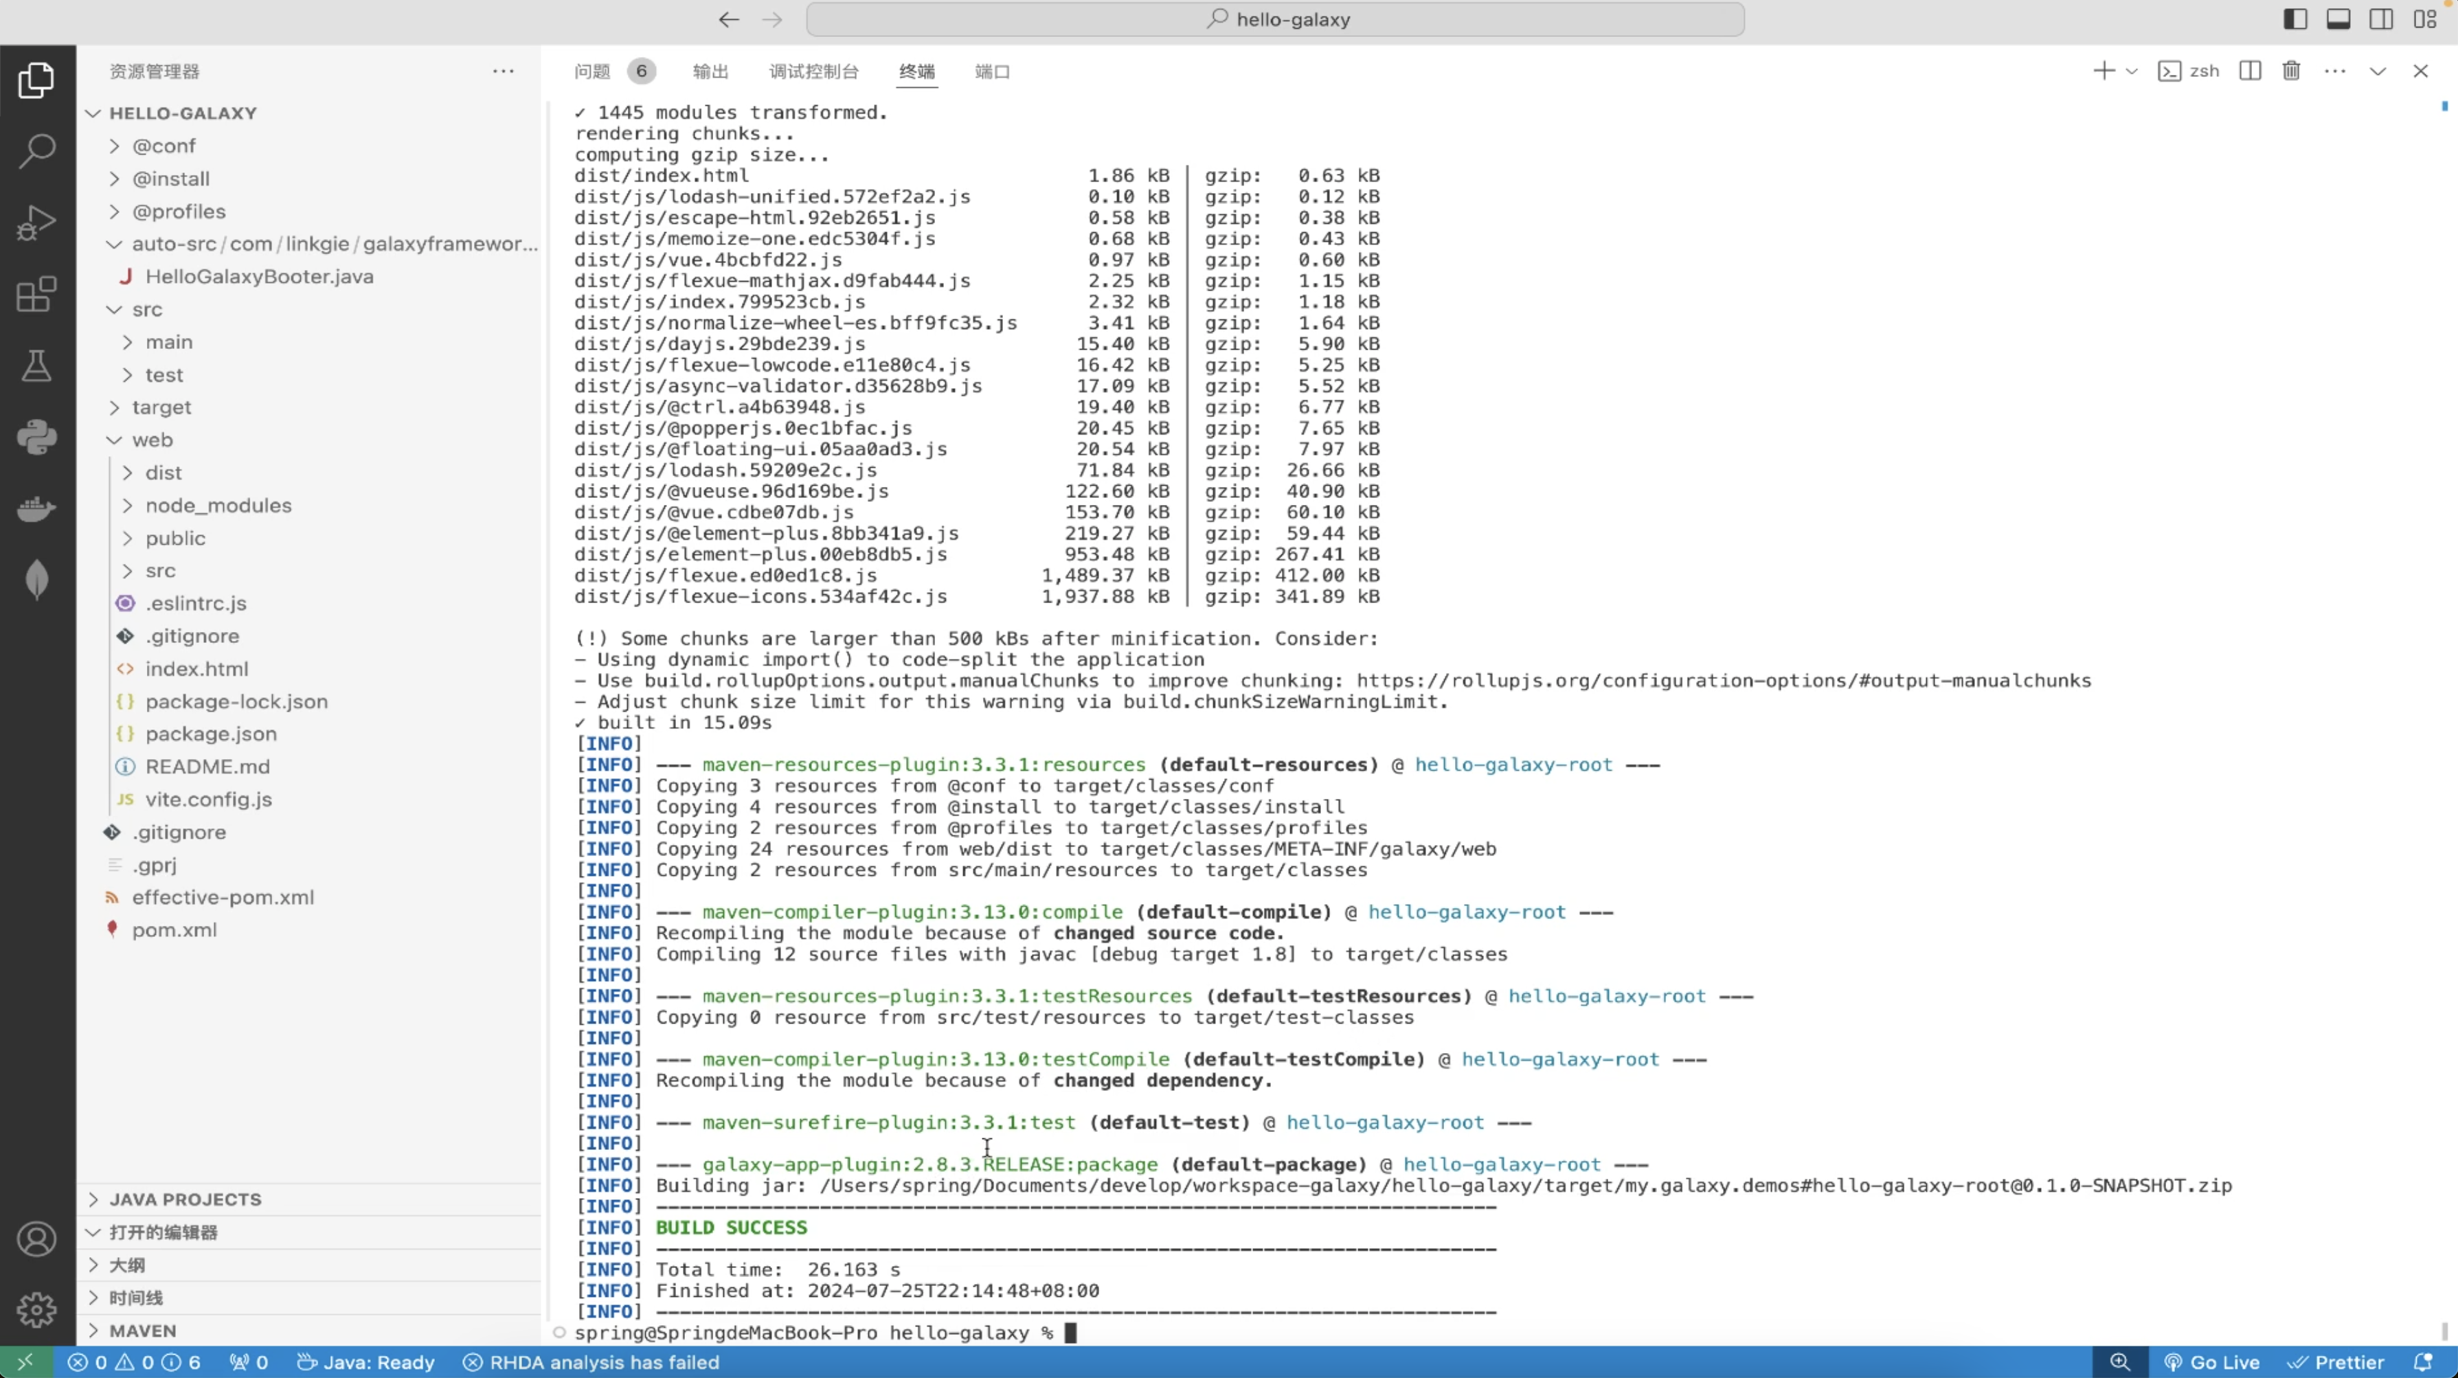Click the hello-galaxy command center search box

pyautogui.click(x=1276, y=19)
